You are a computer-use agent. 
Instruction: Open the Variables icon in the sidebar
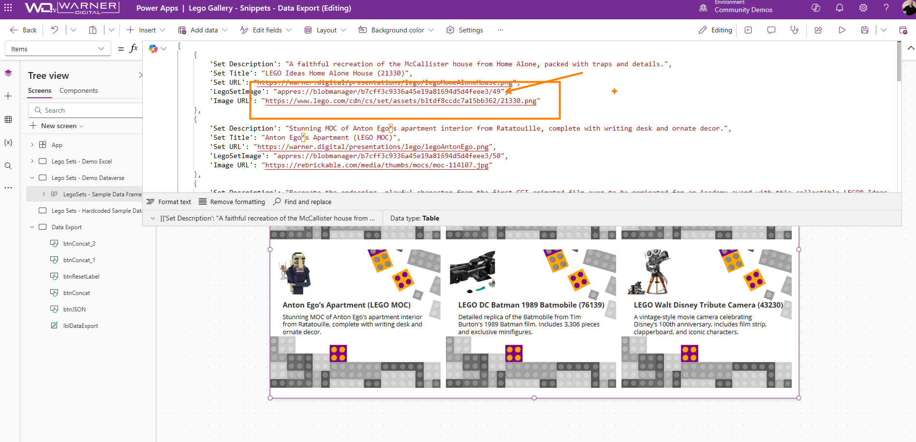(8, 143)
